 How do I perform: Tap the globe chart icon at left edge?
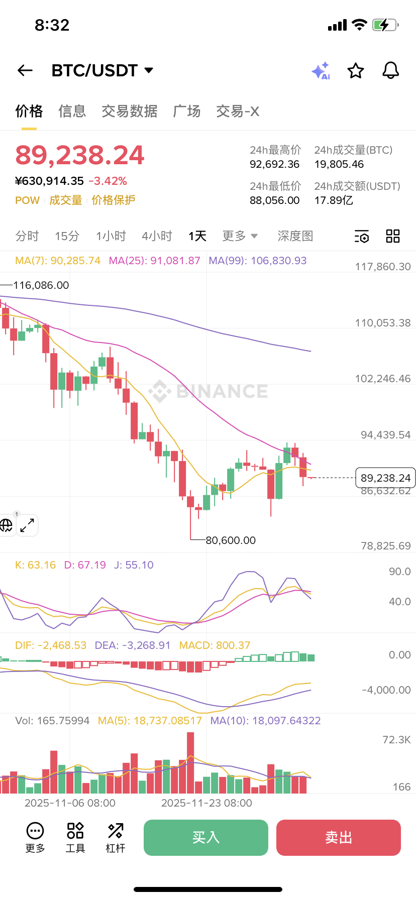[x=6, y=525]
